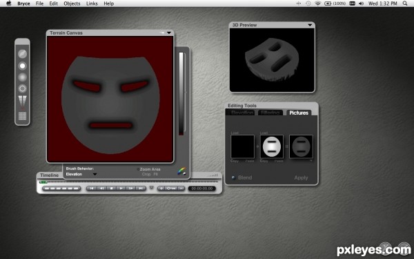Click Copy under the first picture slot
This screenshot has height=259, width=414.
(235, 161)
